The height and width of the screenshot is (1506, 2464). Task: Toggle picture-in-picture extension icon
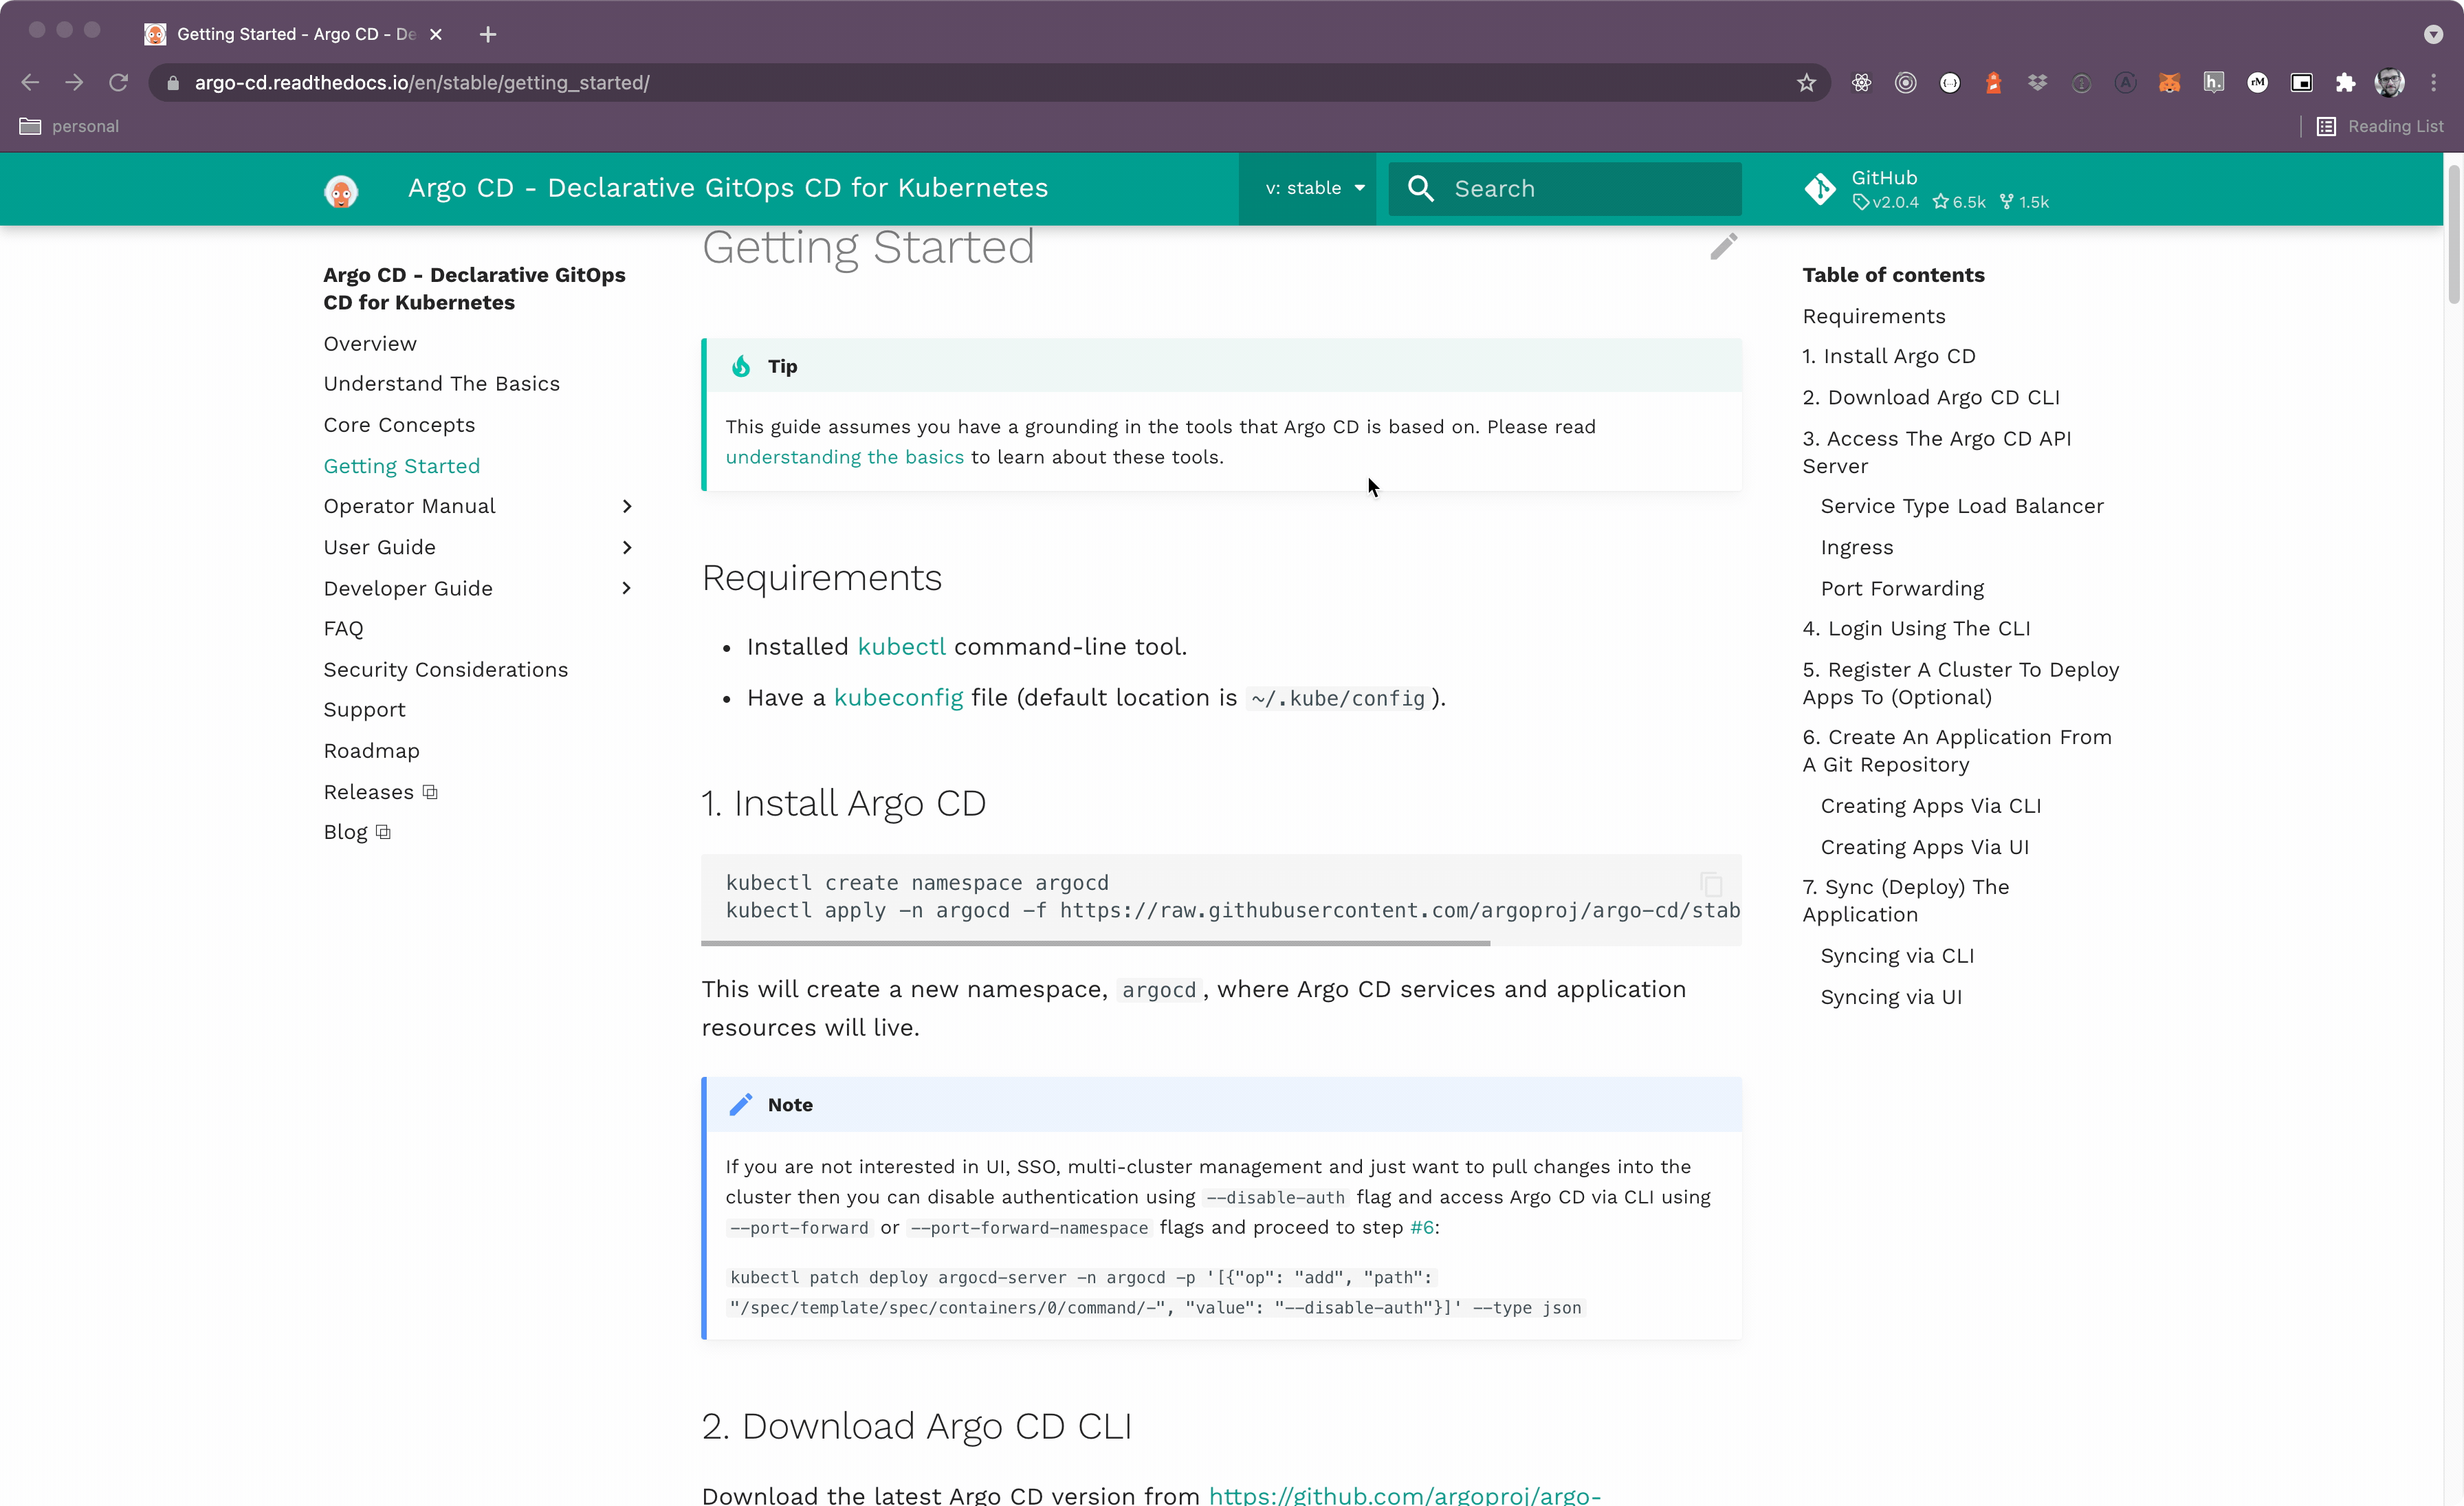[2301, 83]
